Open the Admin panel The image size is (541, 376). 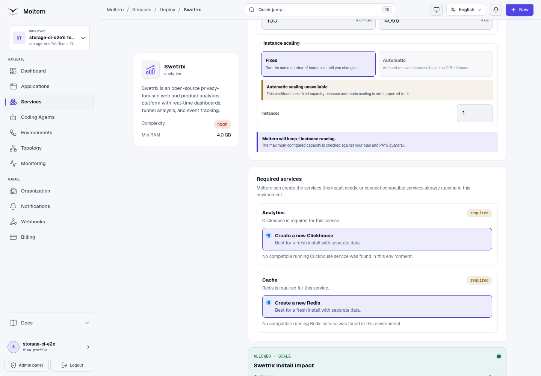[27, 365]
